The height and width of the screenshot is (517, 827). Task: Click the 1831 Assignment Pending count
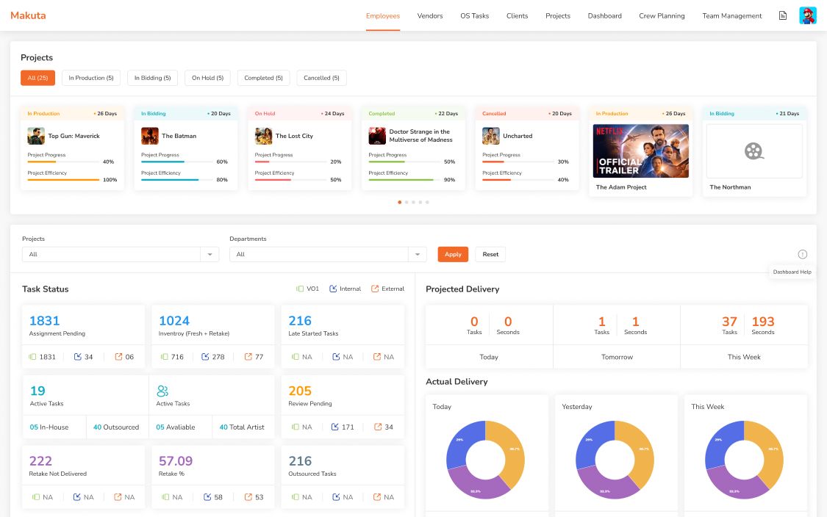click(x=44, y=321)
